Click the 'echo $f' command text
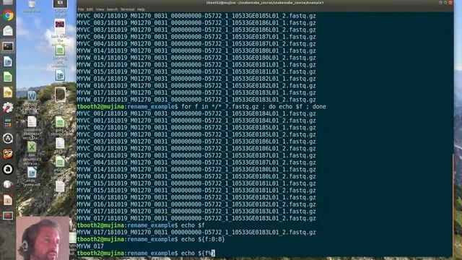The image size is (462, 260). (193, 225)
